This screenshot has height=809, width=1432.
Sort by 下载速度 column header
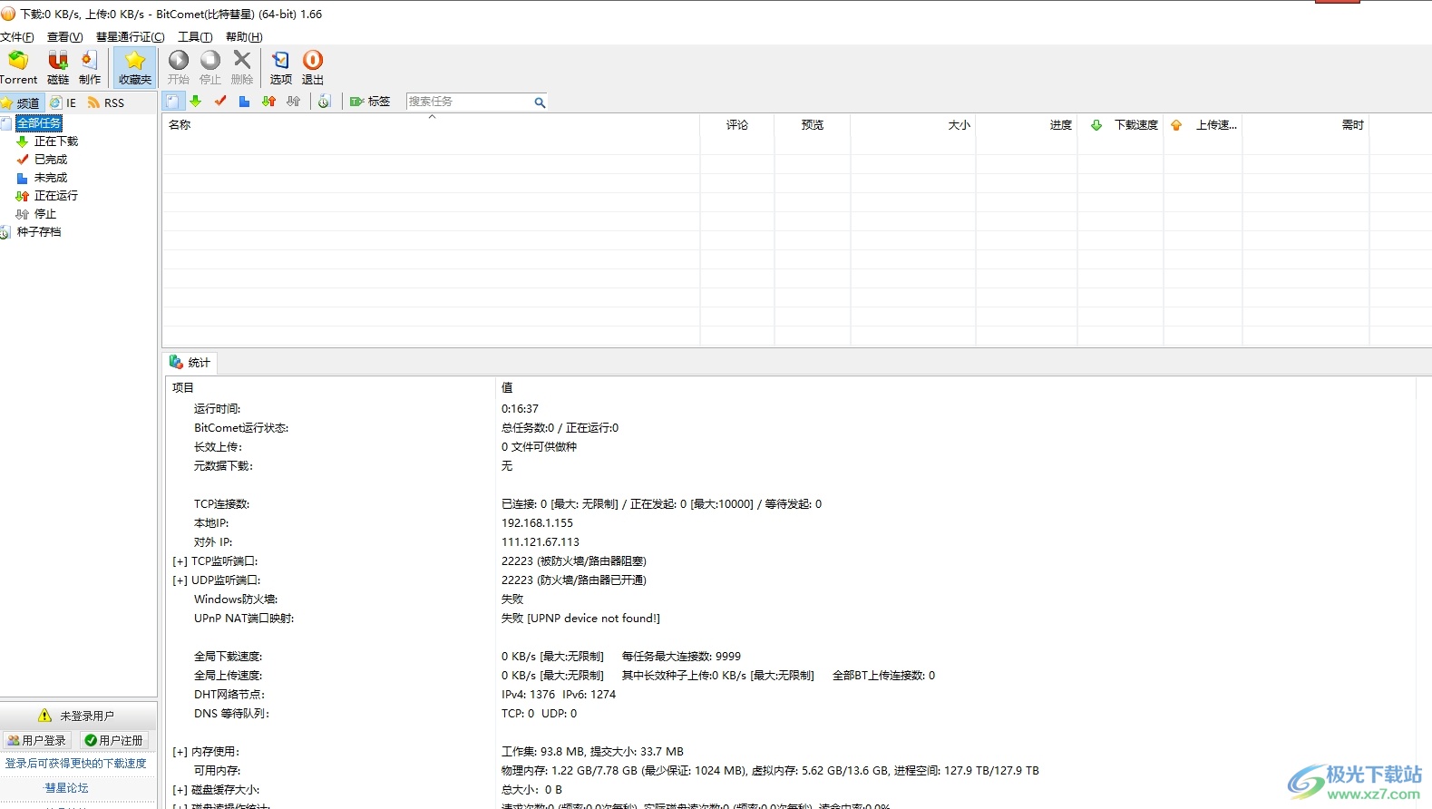[1121, 125]
